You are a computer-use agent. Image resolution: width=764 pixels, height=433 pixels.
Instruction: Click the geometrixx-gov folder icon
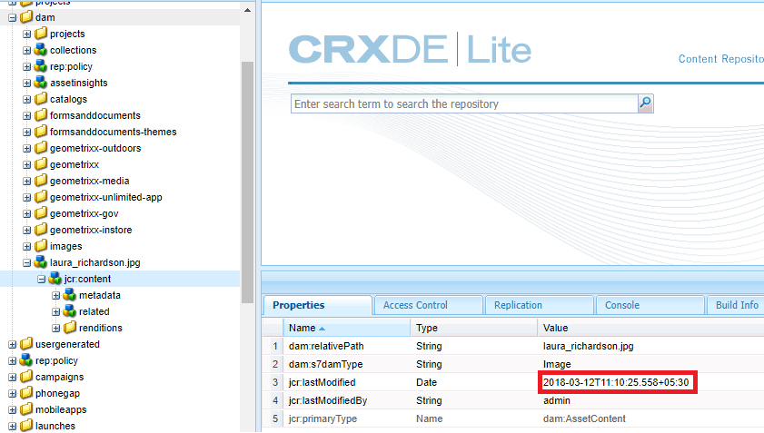tap(41, 213)
